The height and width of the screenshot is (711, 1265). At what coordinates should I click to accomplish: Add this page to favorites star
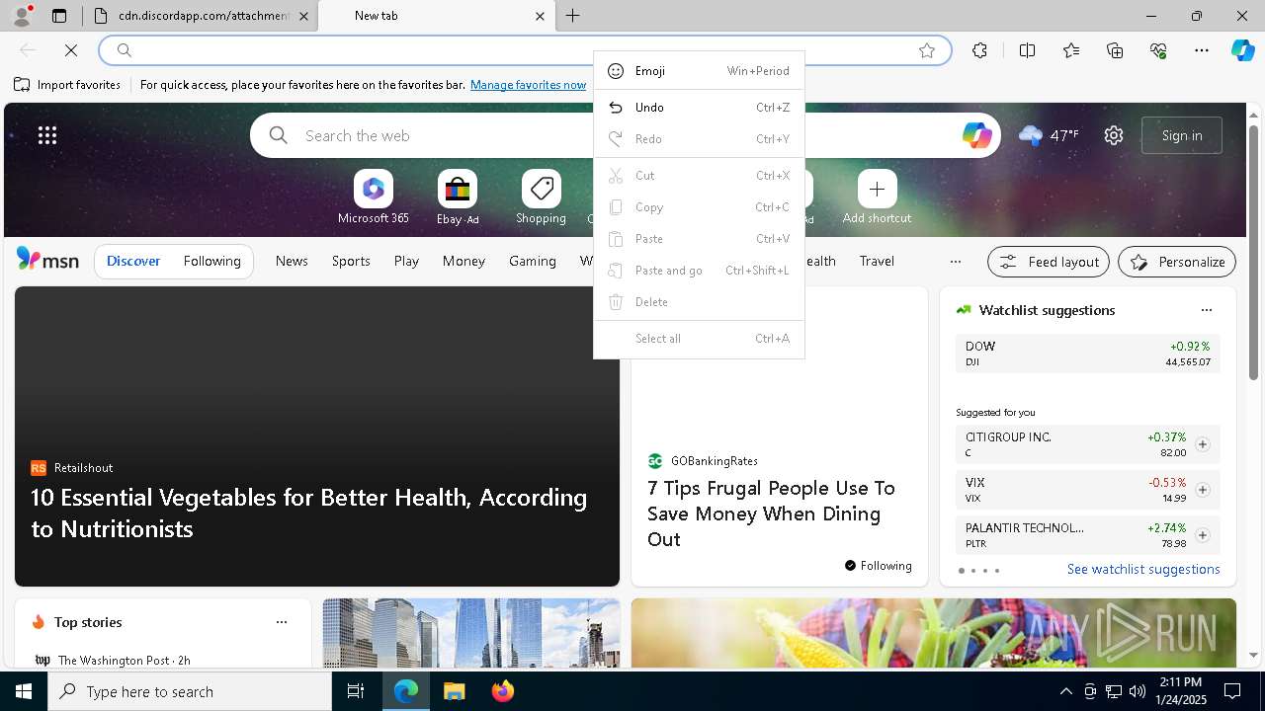[x=927, y=50]
